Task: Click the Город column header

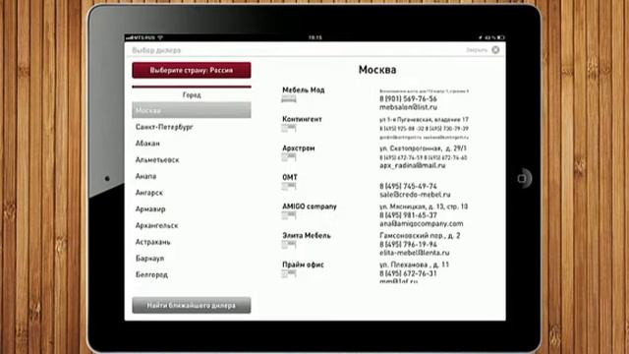Action: [192, 95]
